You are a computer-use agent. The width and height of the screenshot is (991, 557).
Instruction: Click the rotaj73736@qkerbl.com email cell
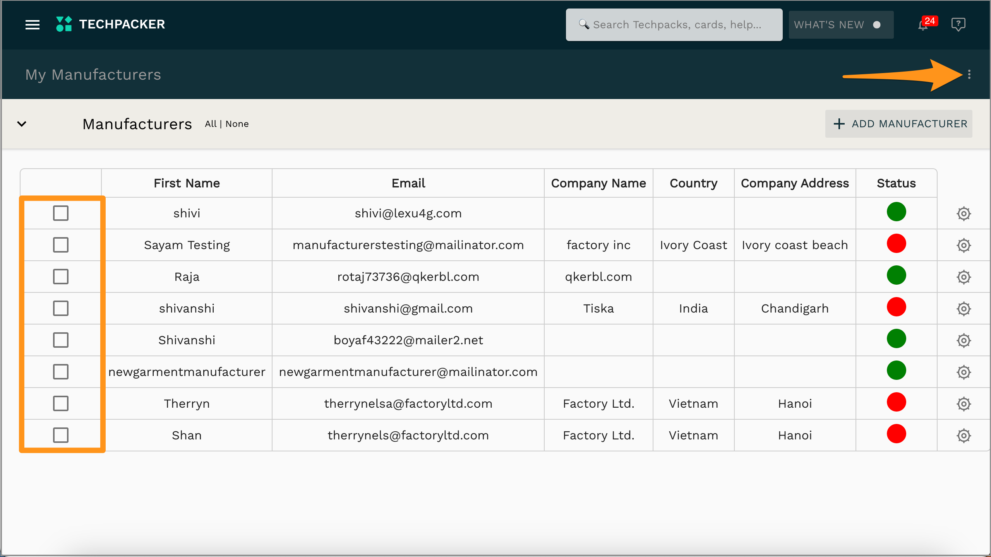[x=408, y=277]
